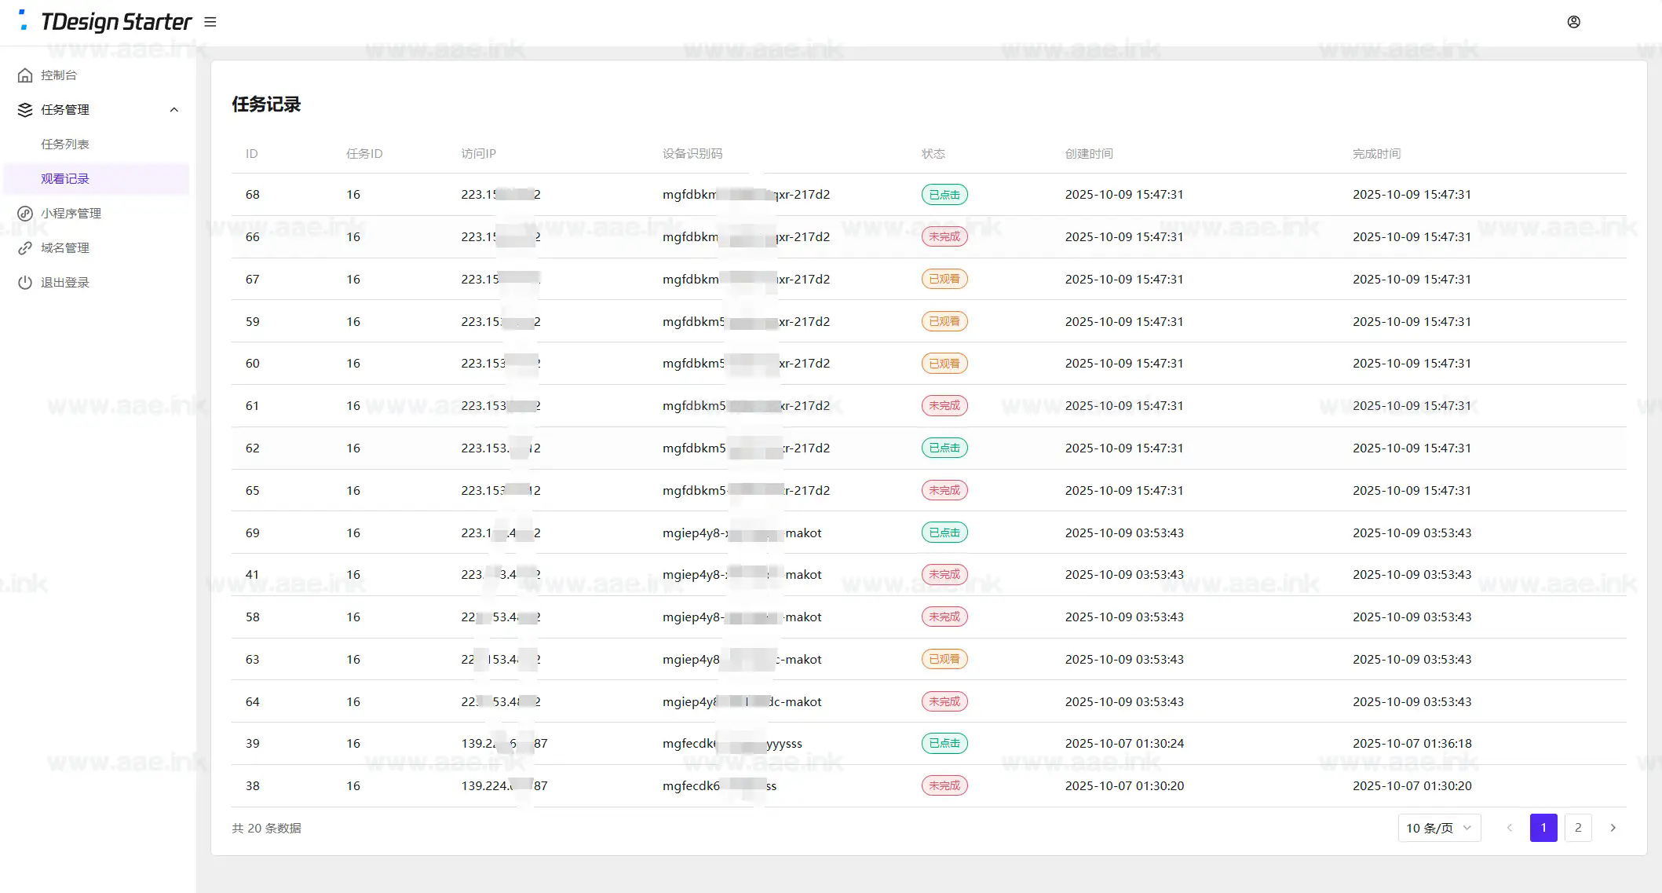1662x893 pixels.
Task: Open 任务列表 menu item
Action: click(65, 145)
